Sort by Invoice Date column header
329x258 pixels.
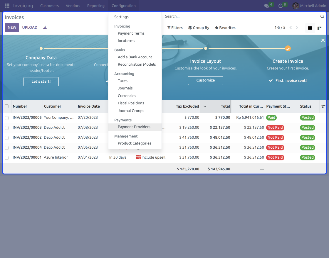[x=89, y=106]
